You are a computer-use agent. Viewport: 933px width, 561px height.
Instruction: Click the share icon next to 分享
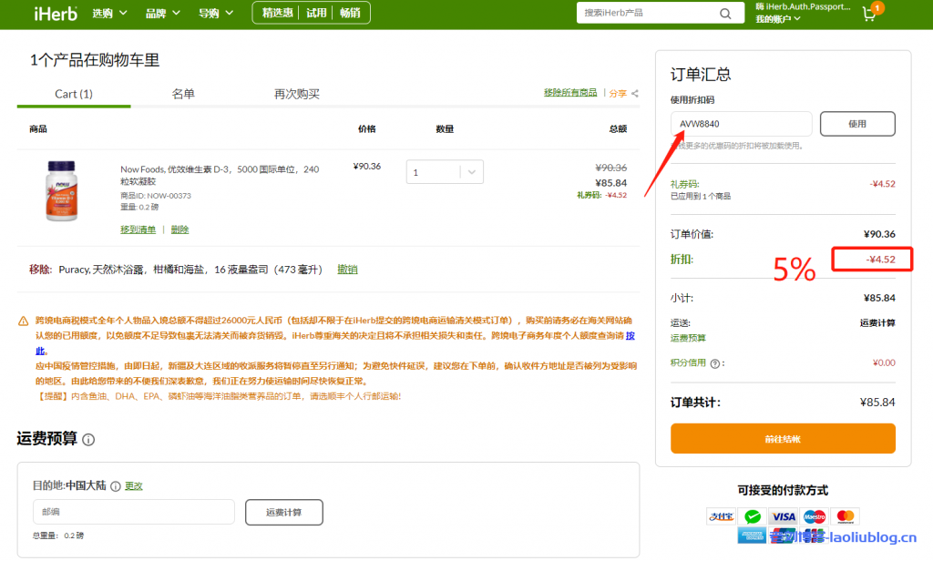pyautogui.click(x=635, y=94)
